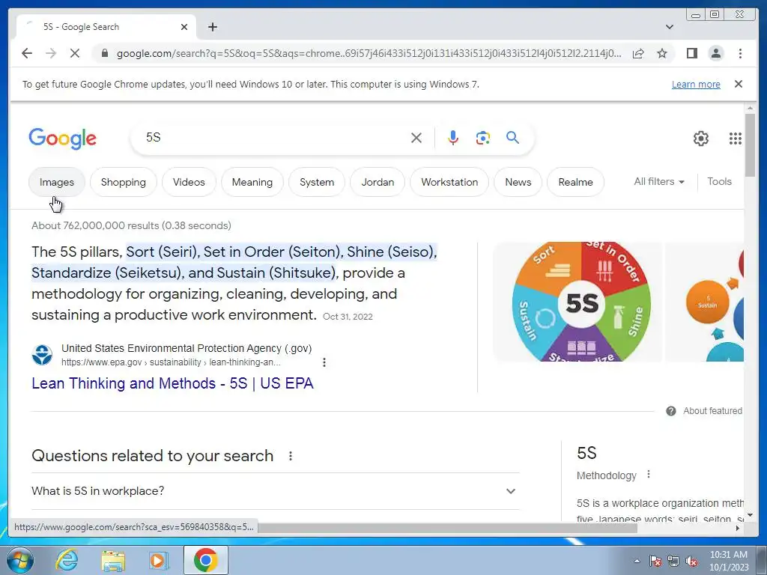
Task: Select the System filter chip
Action: [317, 182]
